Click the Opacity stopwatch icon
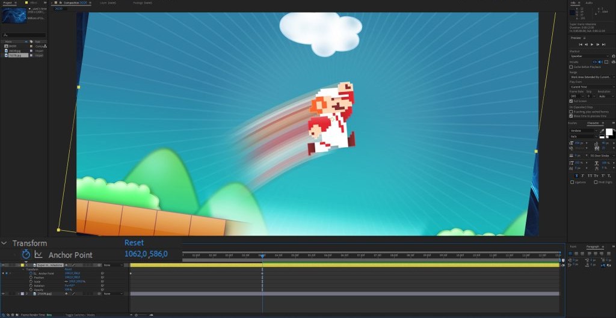616x318 pixels. click(31, 290)
